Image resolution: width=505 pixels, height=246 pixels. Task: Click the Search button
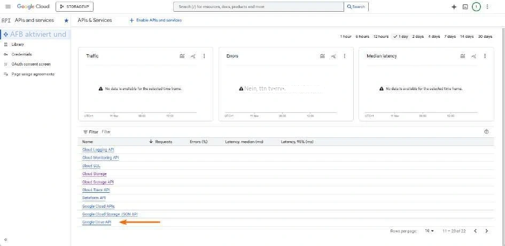pyautogui.click(x=356, y=7)
